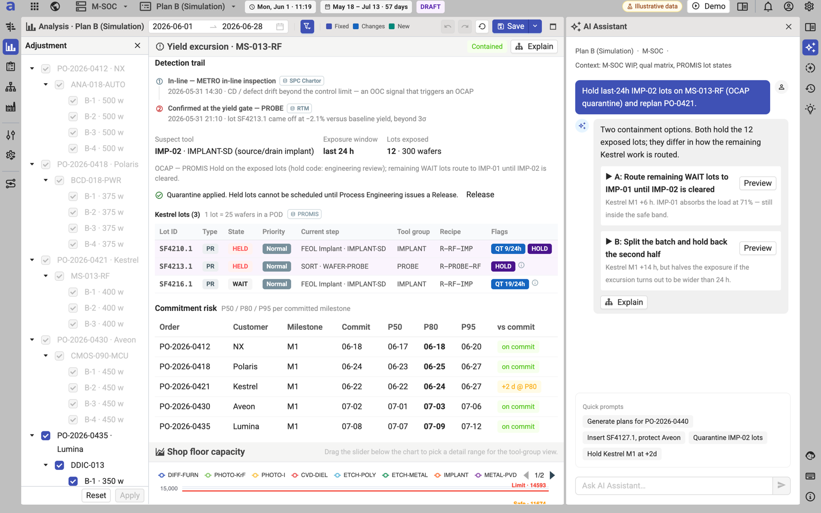Image resolution: width=821 pixels, height=513 pixels.
Task: Toggle the PO-2026-0435 Lumina checkbox
Action: pyautogui.click(x=46, y=436)
